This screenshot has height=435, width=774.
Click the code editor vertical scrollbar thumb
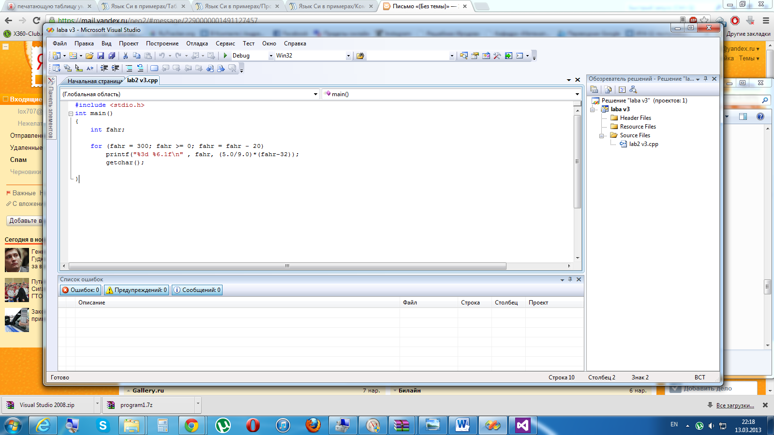pyautogui.click(x=577, y=161)
